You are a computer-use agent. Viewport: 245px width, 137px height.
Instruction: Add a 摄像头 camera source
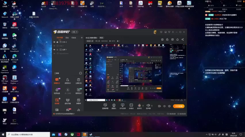click(x=114, y=106)
